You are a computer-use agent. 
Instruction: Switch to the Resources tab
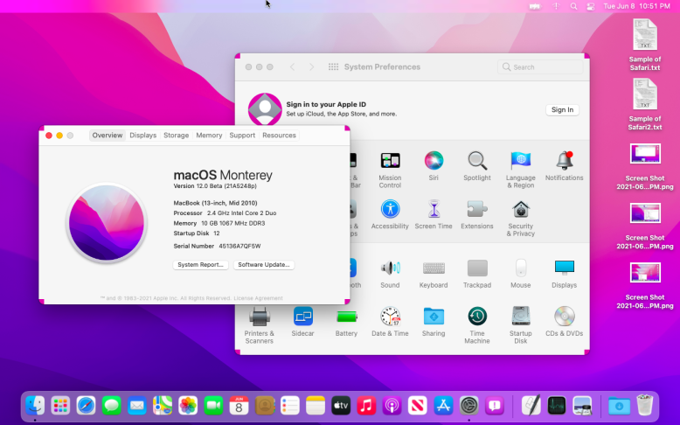[279, 135]
